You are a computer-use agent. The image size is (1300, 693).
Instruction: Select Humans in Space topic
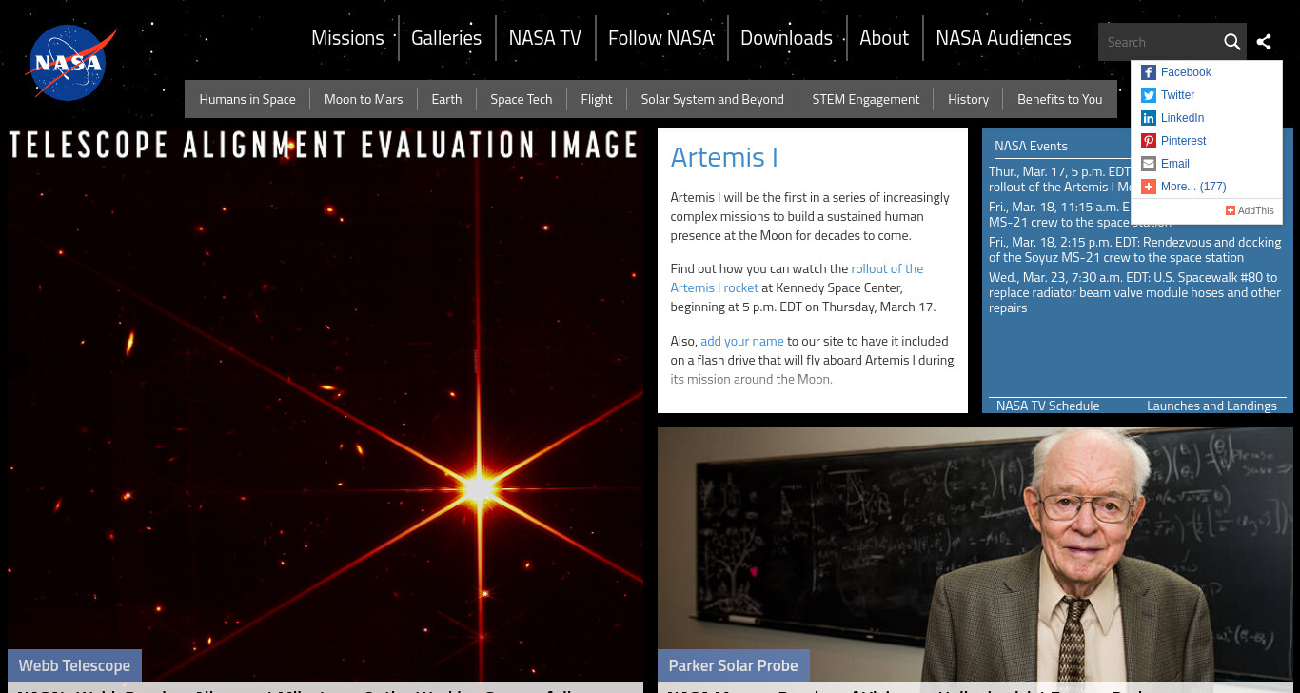[x=247, y=99]
